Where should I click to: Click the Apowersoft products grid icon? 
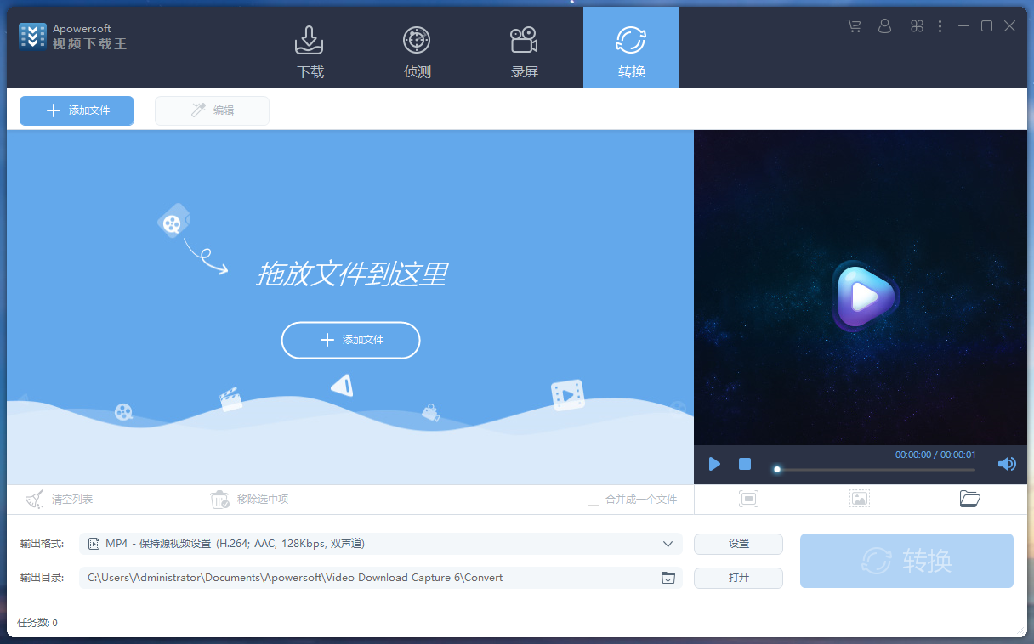[x=917, y=25]
